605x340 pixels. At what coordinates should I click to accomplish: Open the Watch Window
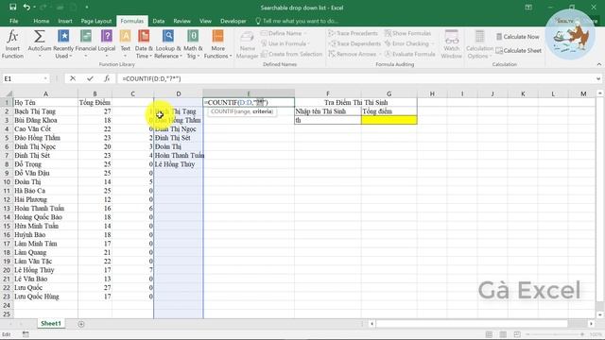pyautogui.click(x=452, y=44)
